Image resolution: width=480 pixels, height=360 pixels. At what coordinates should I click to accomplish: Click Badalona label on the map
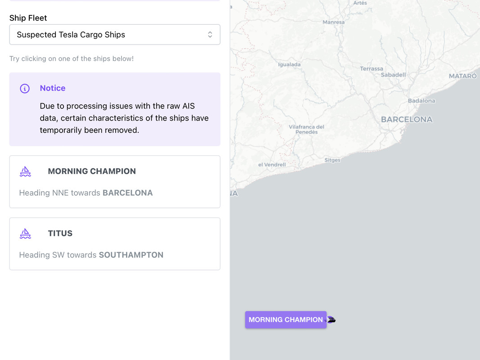coord(421,101)
